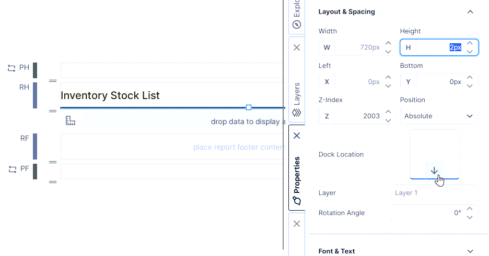
Task: Click the repeat icon next to PH
Action: tap(11, 68)
